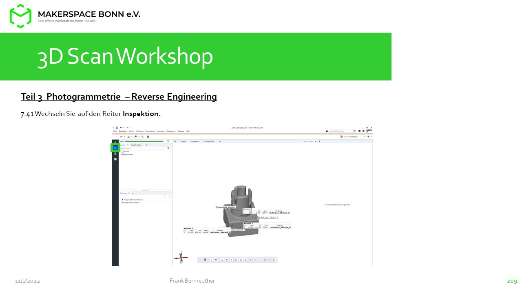522x294 pixels.
Task: Click the grid icon at the sidebar bottom
Action: (x=115, y=159)
